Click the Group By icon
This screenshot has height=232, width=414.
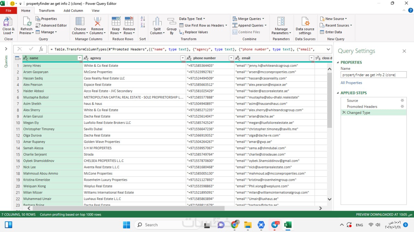point(171,22)
